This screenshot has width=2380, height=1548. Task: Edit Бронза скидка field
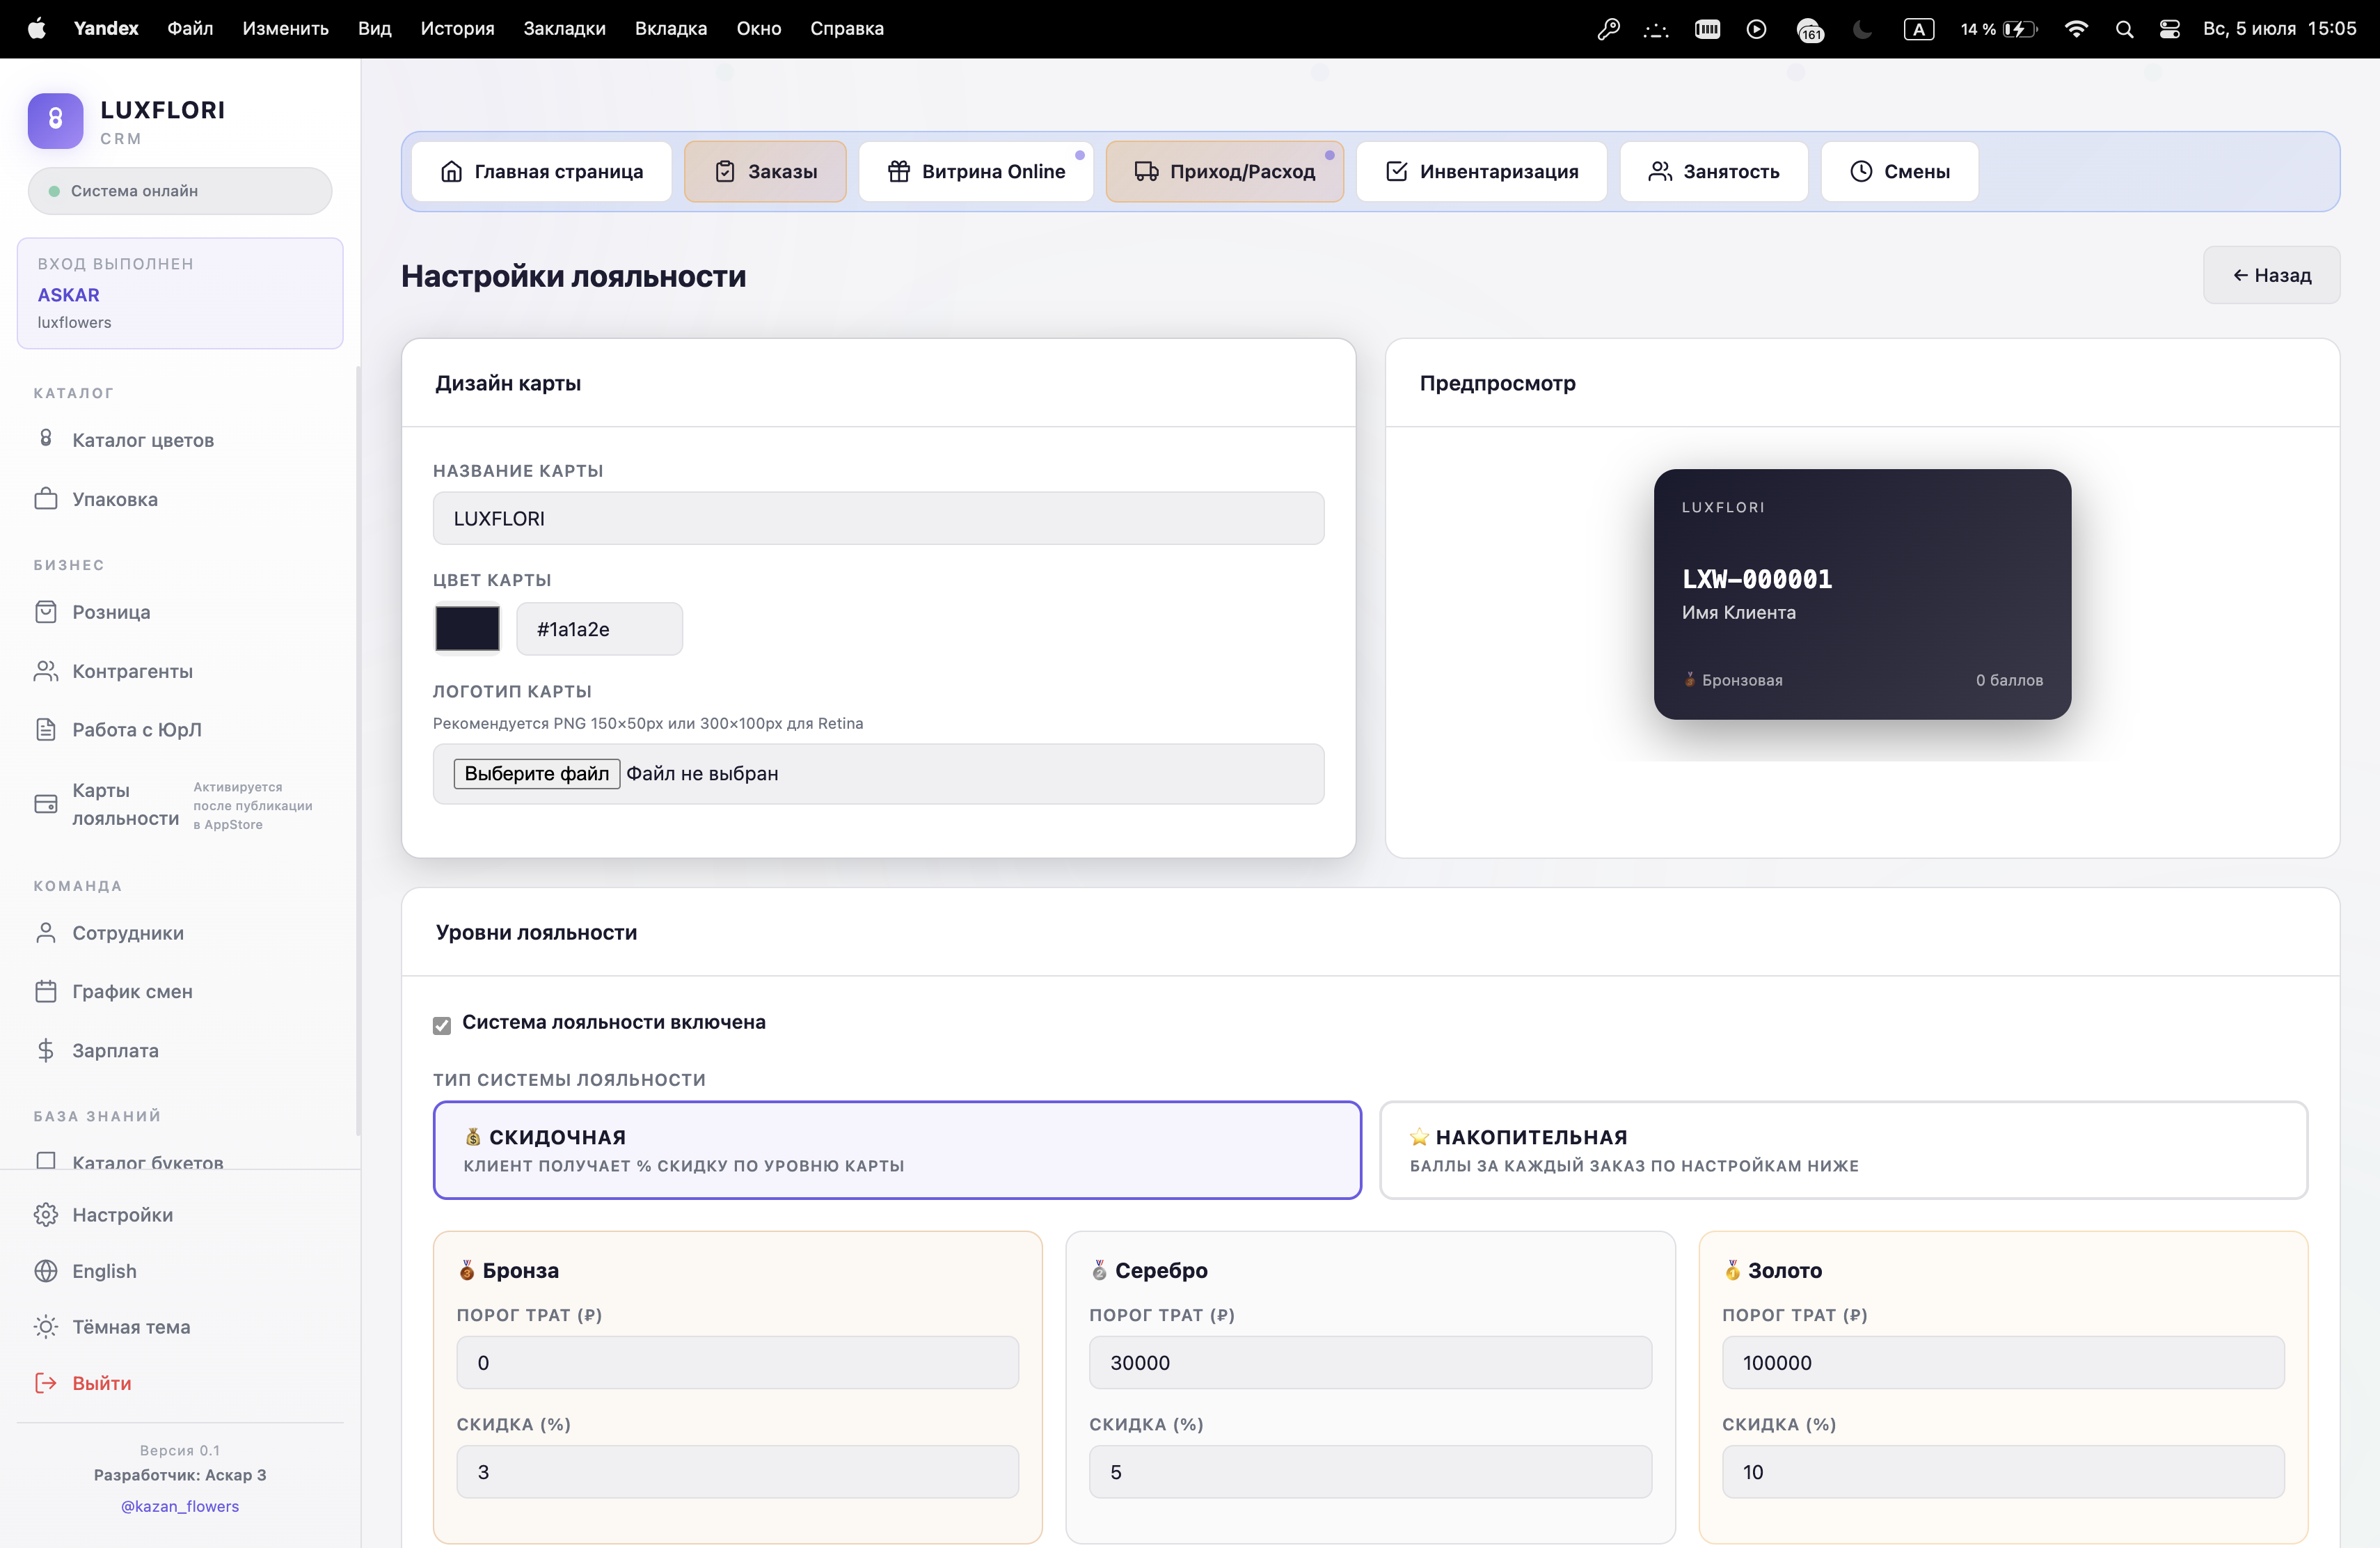[x=737, y=1471]
